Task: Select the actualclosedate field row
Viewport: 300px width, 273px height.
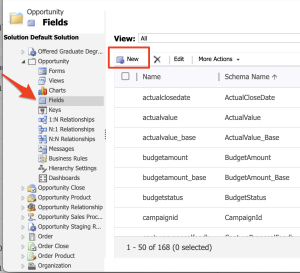Action: click(x=166, y=97)
